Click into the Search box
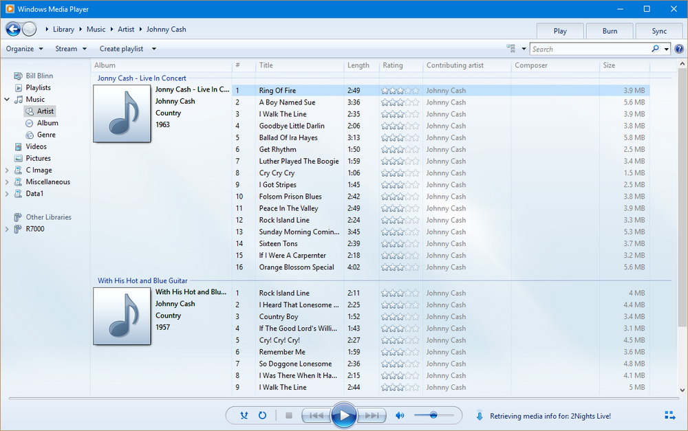This screenshot has height=431, width=688. coord(590,49)
